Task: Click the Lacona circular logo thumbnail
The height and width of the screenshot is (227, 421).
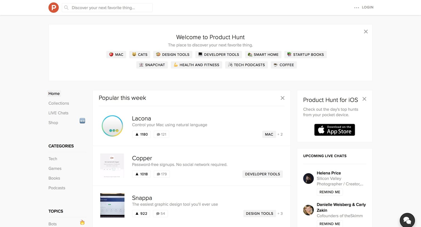Action: [x=112, y=126]
